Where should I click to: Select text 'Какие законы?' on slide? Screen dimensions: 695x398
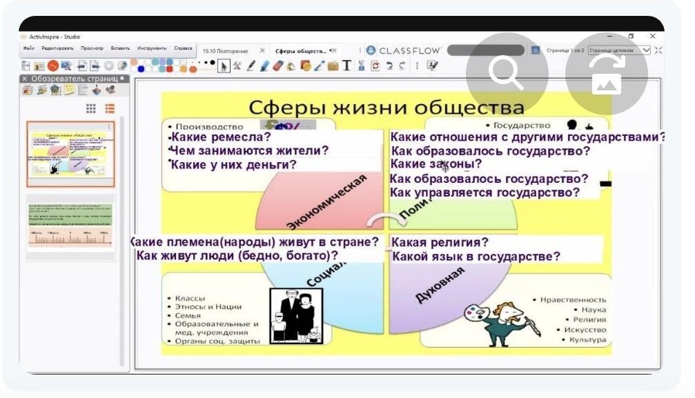coord(435,164)
